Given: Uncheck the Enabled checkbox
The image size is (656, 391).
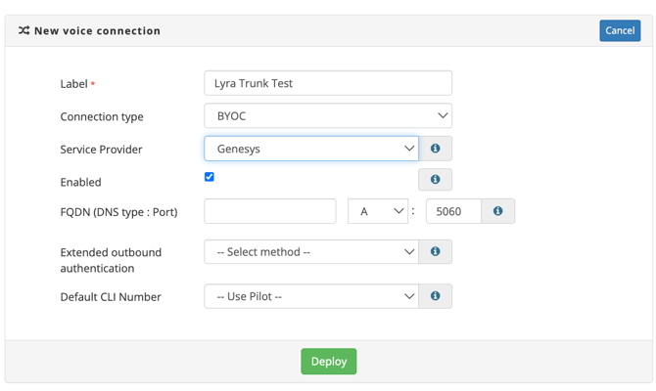Looking at the screenshot, I should click(x=210, y=177).
